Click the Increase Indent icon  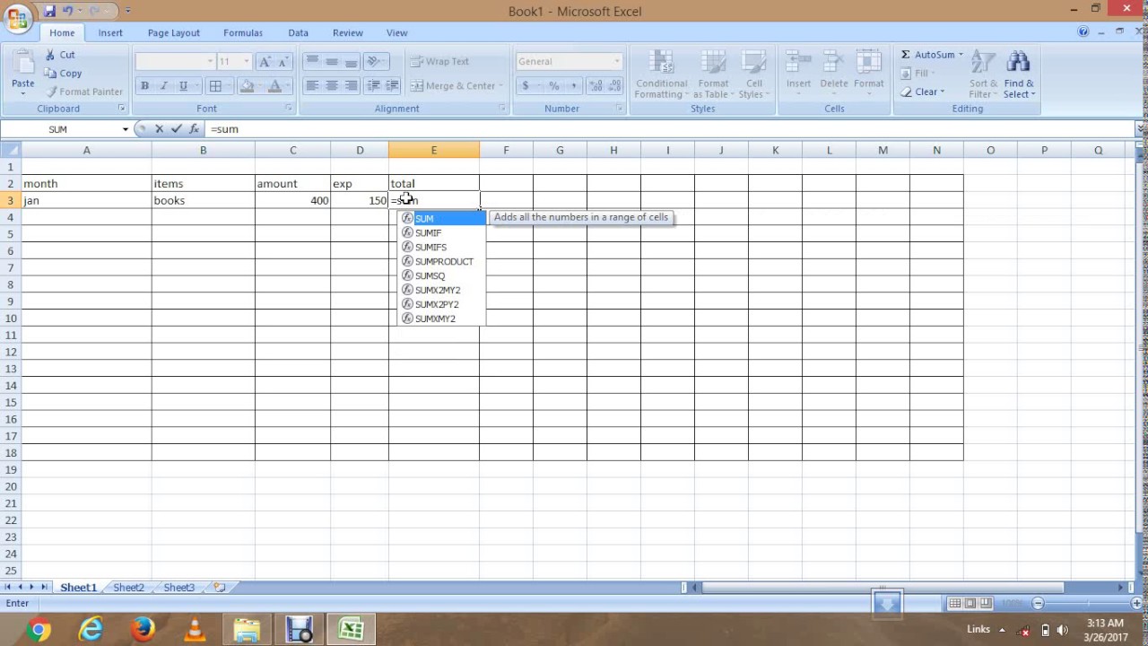[394, 85]
